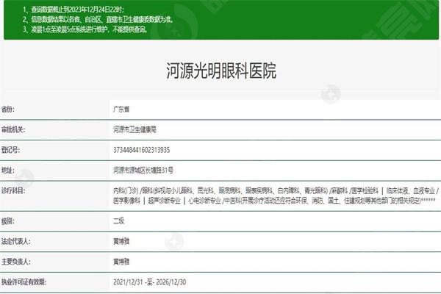Select the authority value 河源市卫生健康局
441x294 pixels.
(135, 129)
